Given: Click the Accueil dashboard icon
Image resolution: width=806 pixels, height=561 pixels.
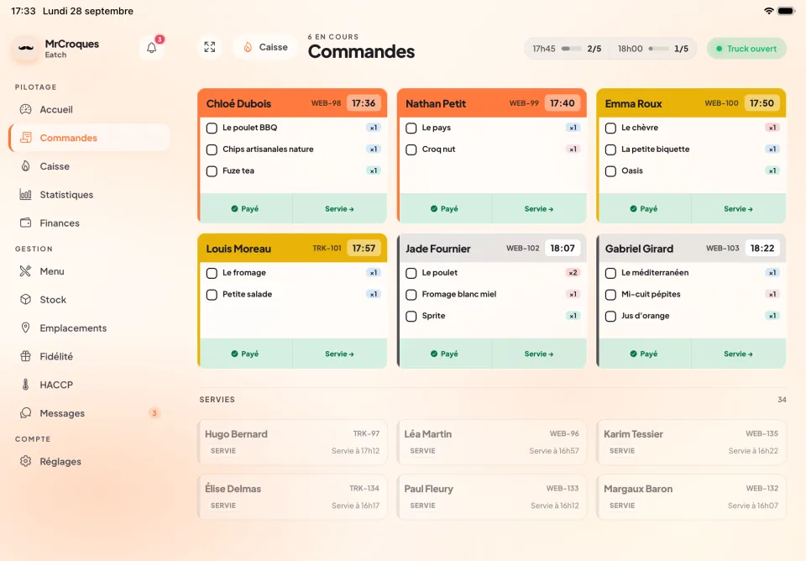Looking at the screenshot, I should [x=26, y=109].
